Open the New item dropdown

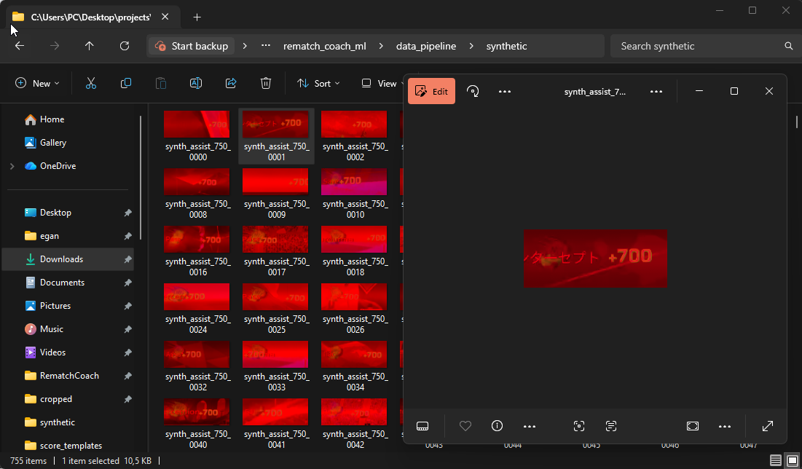pos(37,83)
